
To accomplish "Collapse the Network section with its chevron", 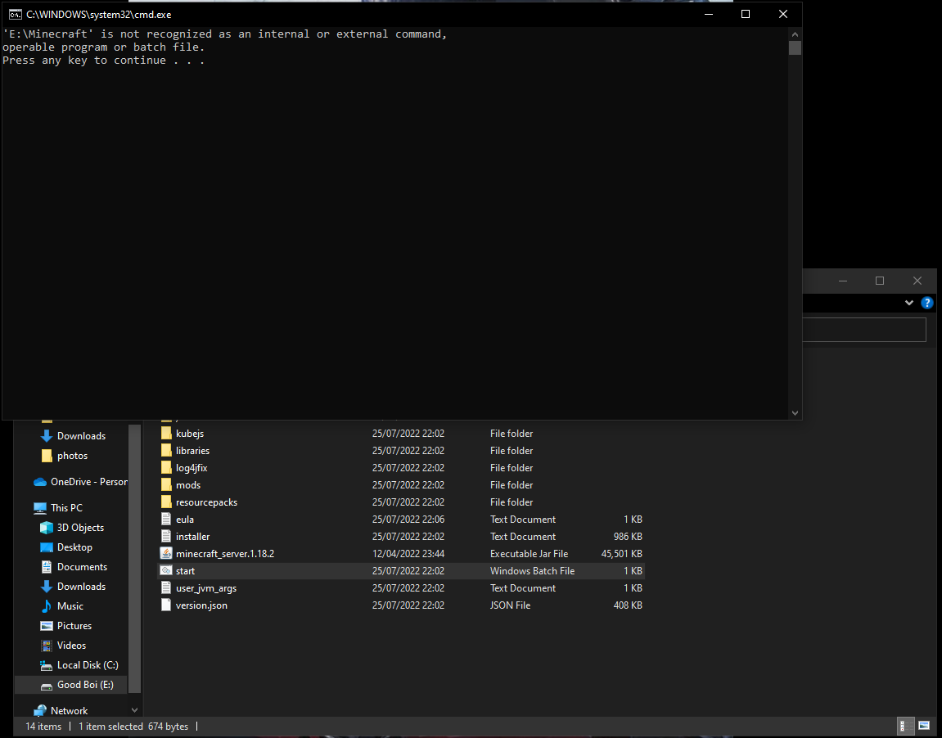I will click(x=133, y=709).
